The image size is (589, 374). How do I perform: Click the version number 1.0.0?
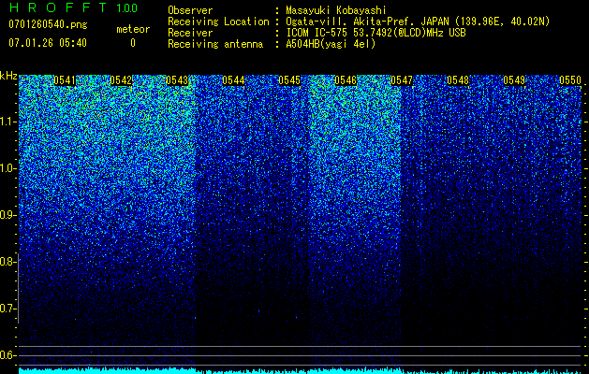[127, 8]
